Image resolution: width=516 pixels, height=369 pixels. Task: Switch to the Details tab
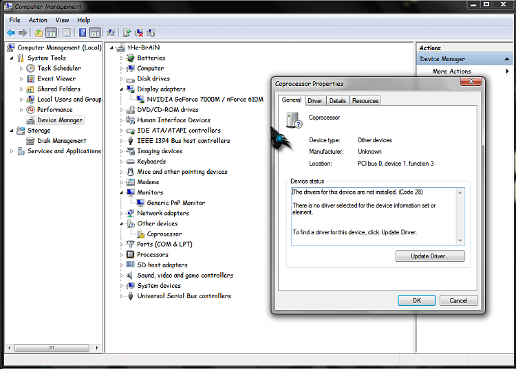[338, 101]
